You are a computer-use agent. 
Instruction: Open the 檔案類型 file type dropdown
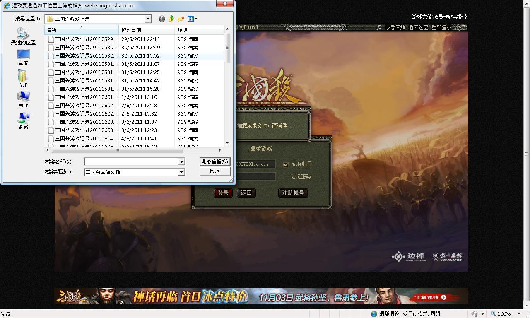point(181,172)
